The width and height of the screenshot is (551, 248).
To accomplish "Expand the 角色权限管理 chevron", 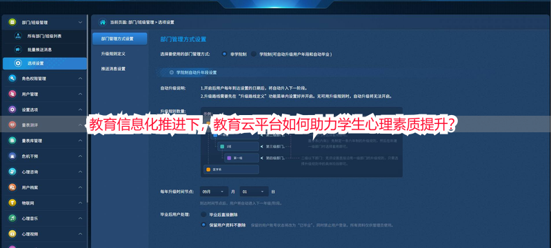I will [80, 79].
